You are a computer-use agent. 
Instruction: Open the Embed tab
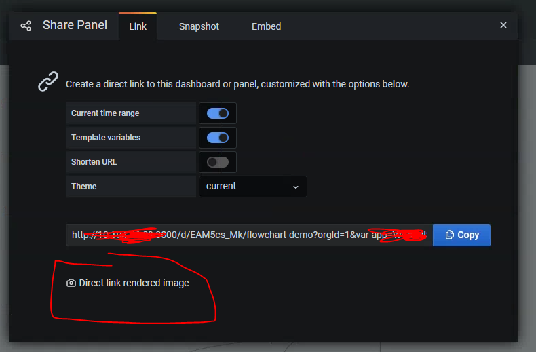(x=266, y=26)
